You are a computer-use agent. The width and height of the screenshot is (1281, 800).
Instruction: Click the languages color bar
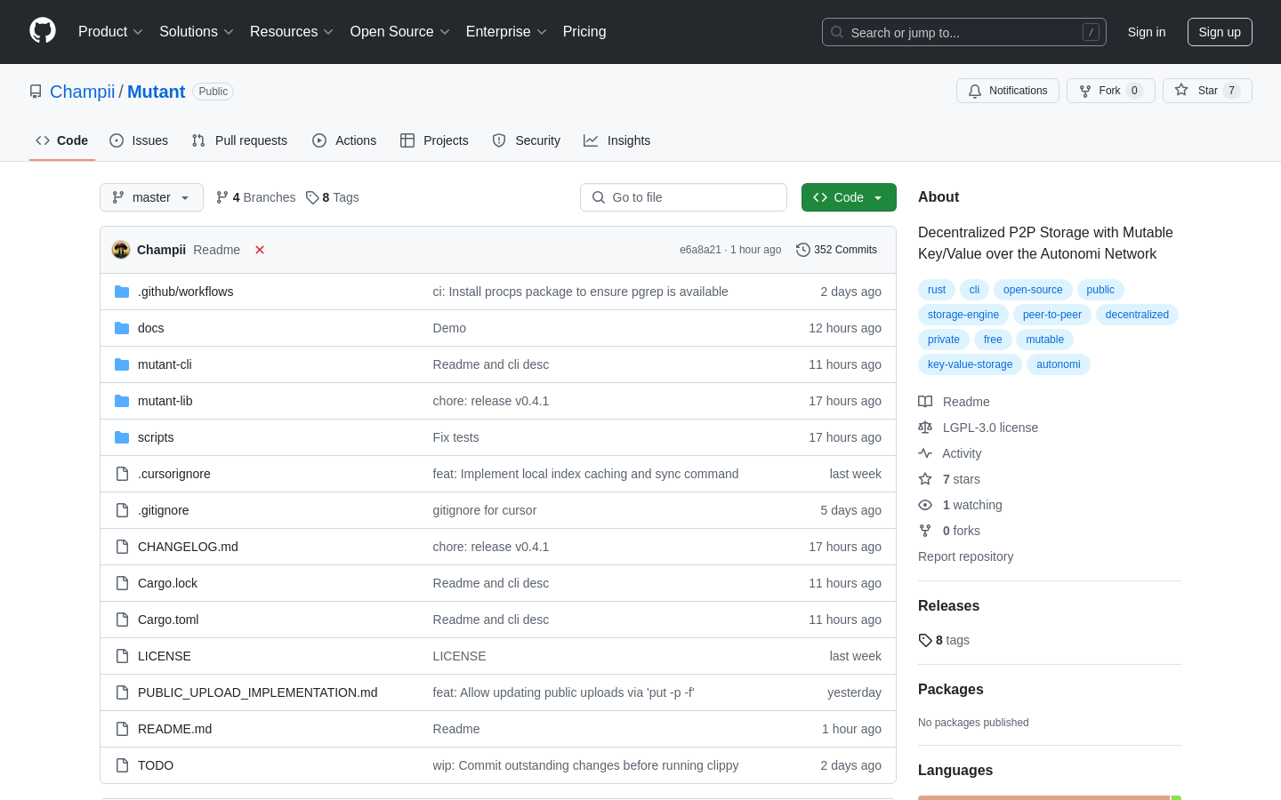tap(1050, 797)
